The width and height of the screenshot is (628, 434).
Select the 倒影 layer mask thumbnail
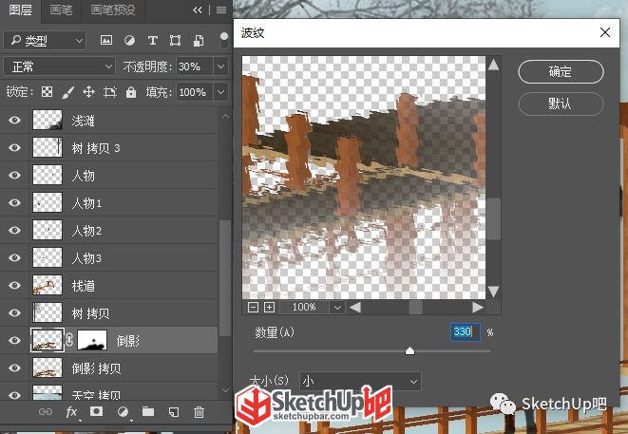(x=92, y=340)
